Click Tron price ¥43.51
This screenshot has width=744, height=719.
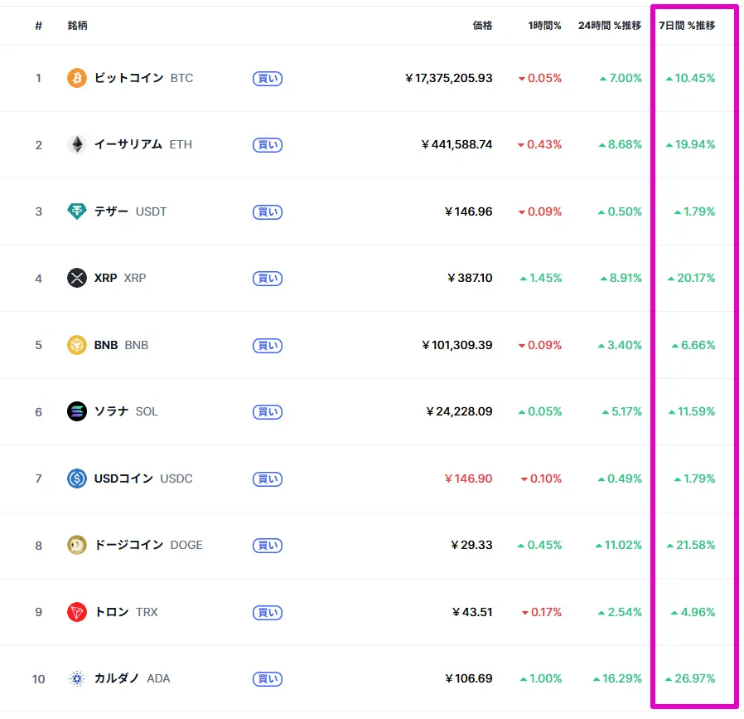click(472, 612)
